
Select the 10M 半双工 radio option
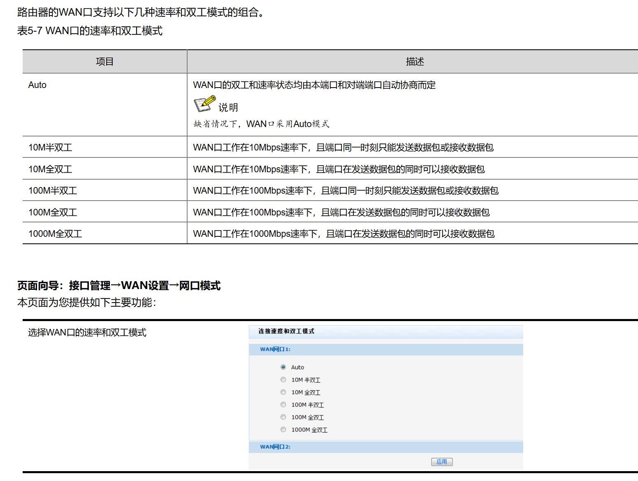coord(283,380)
